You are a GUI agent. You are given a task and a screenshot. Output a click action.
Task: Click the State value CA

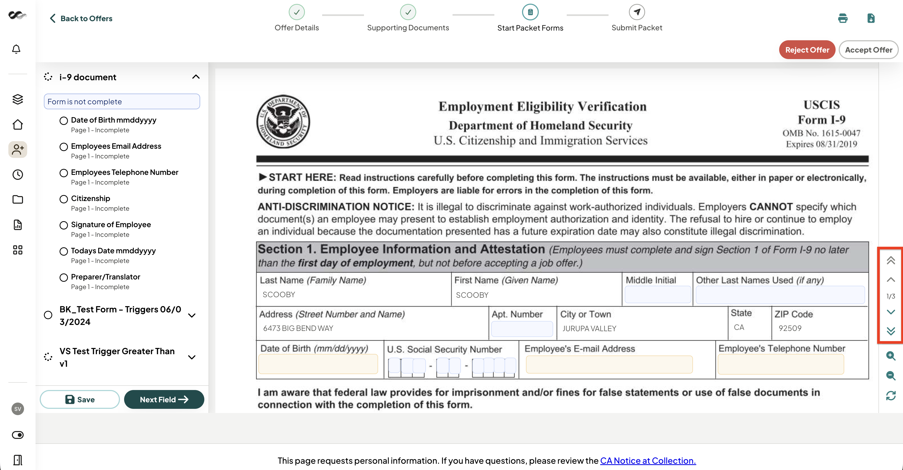[739, 327]
